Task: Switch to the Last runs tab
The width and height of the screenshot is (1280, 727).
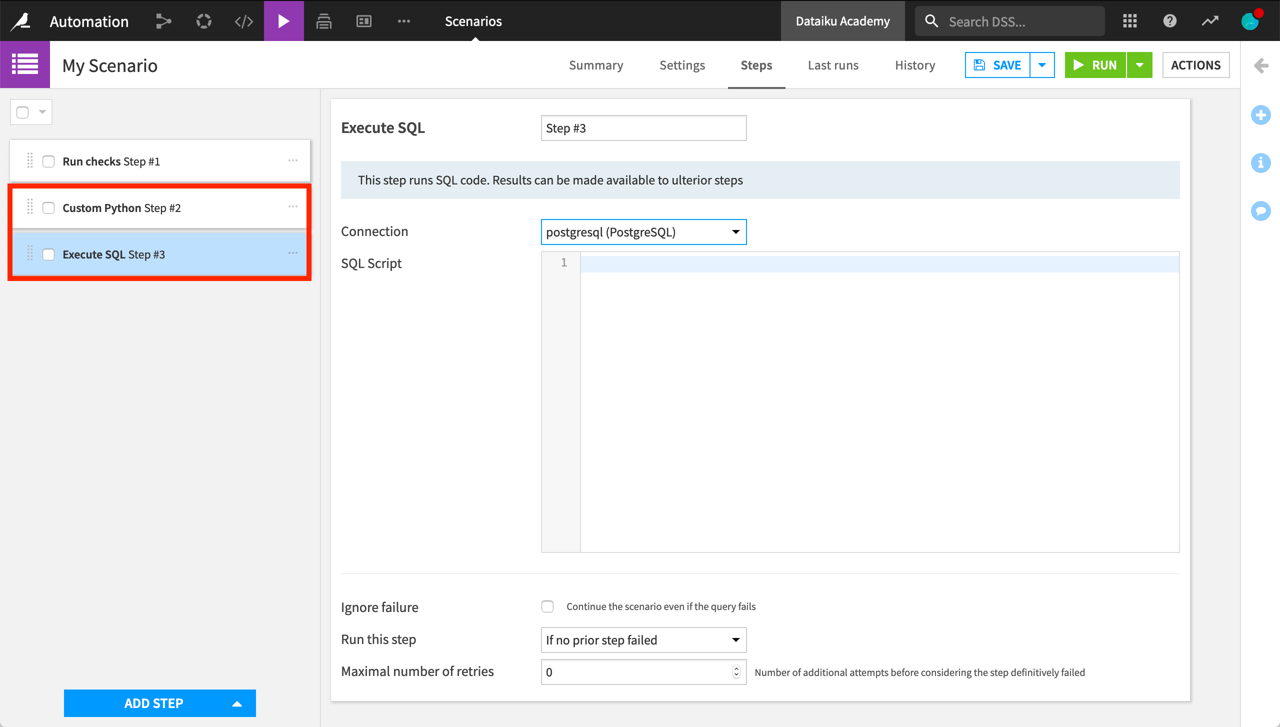Action: tap(833, 65)
